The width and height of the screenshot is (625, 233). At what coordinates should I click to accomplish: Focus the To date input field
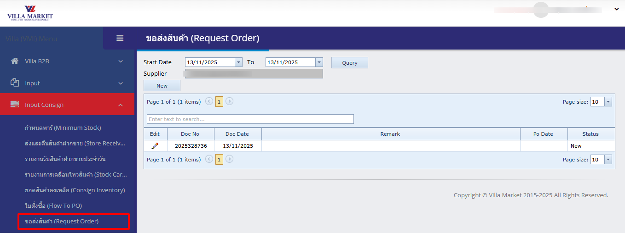click(x=290, y=62)
